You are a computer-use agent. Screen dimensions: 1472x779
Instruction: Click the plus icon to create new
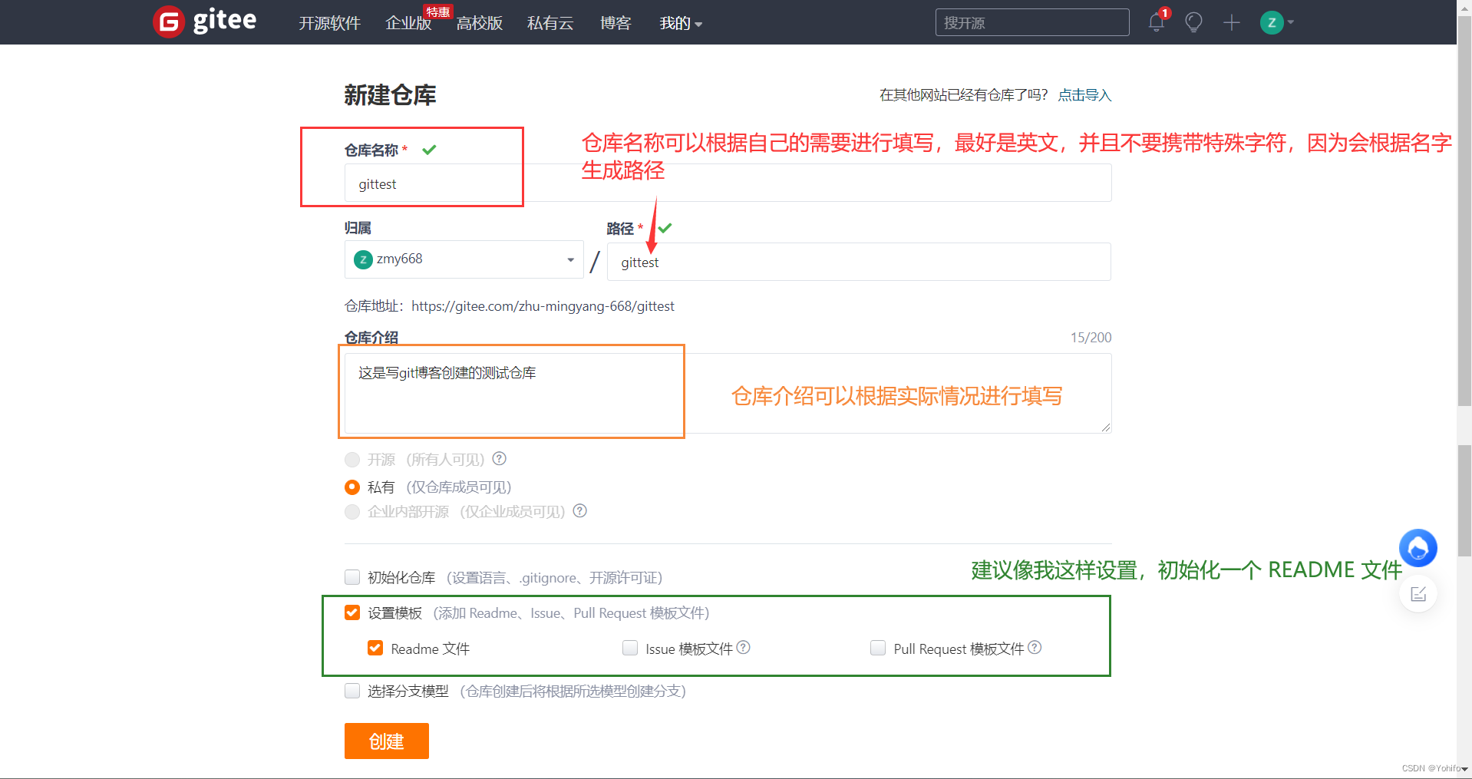click(x=1232, y=22)
